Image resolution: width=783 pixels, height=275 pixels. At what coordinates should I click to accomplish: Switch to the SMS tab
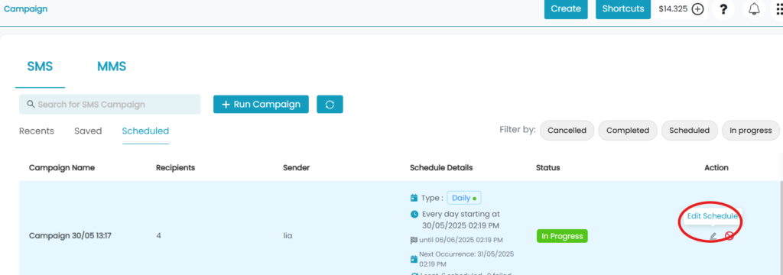point(40,66)
